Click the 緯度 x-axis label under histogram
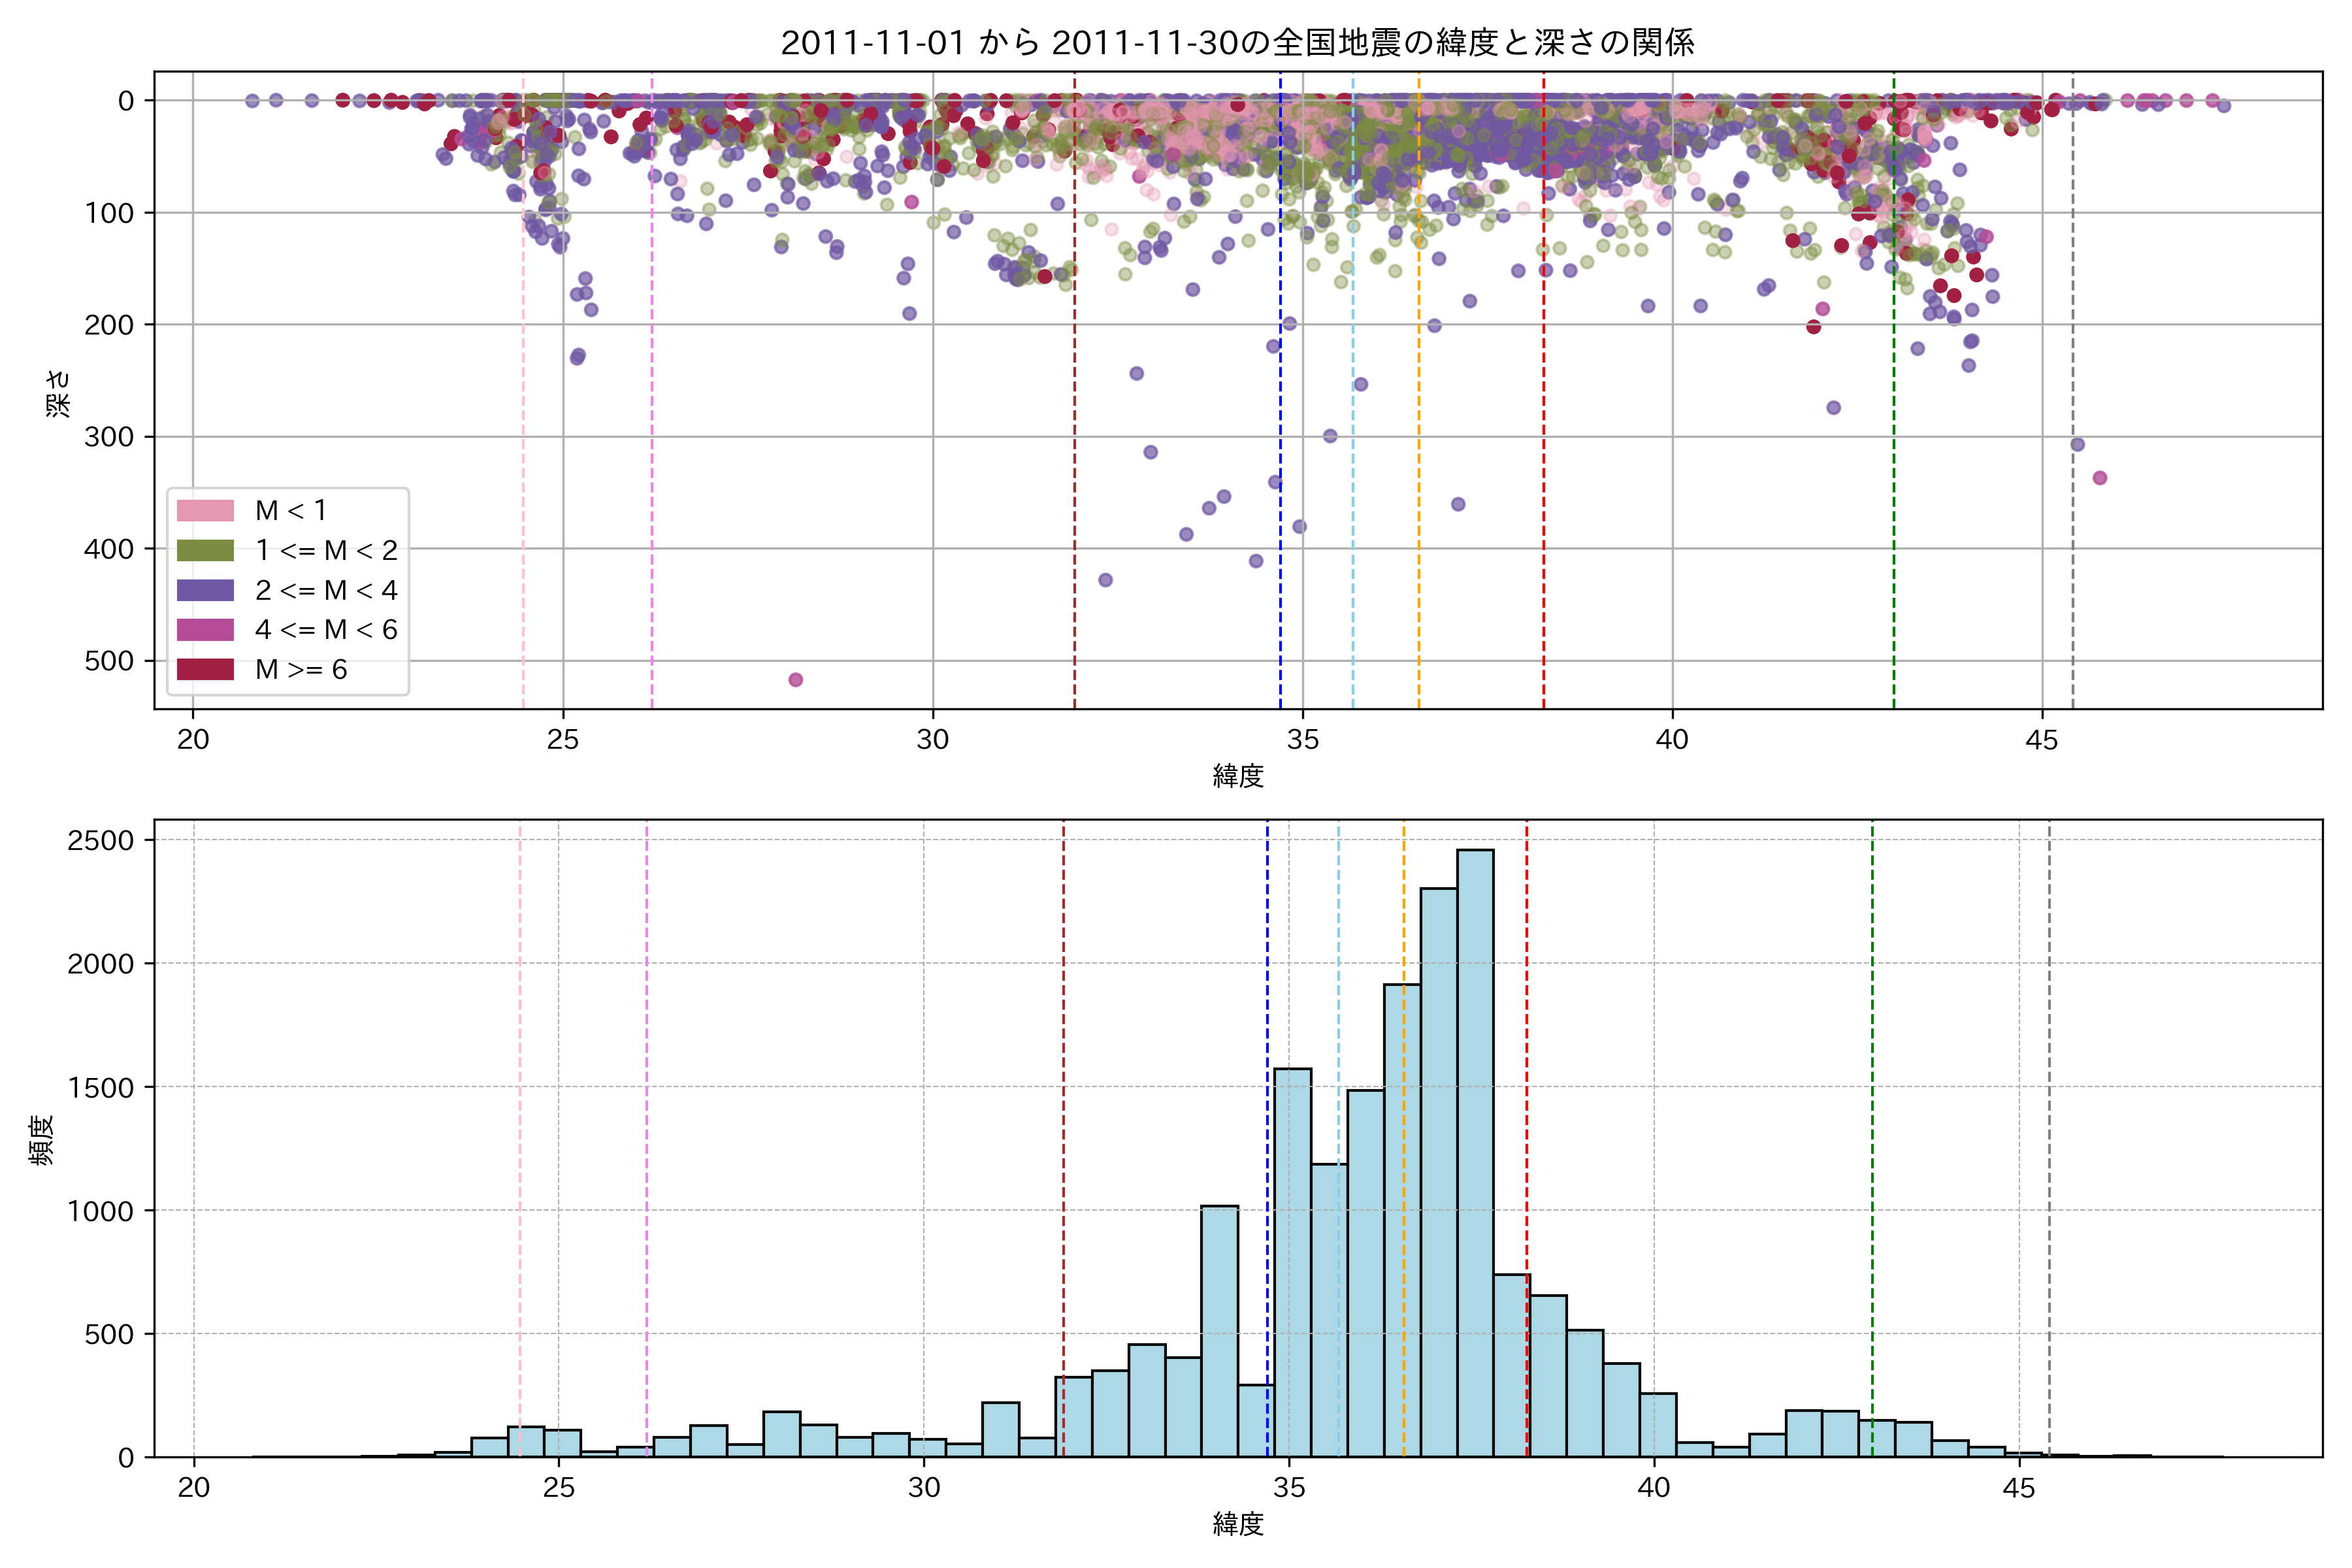The height and width of the screenshot is (1568, 2352). (1238, 1524)
